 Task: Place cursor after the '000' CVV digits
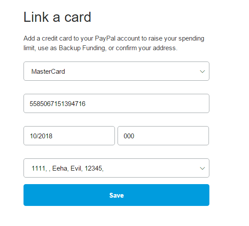coord(135,136)
